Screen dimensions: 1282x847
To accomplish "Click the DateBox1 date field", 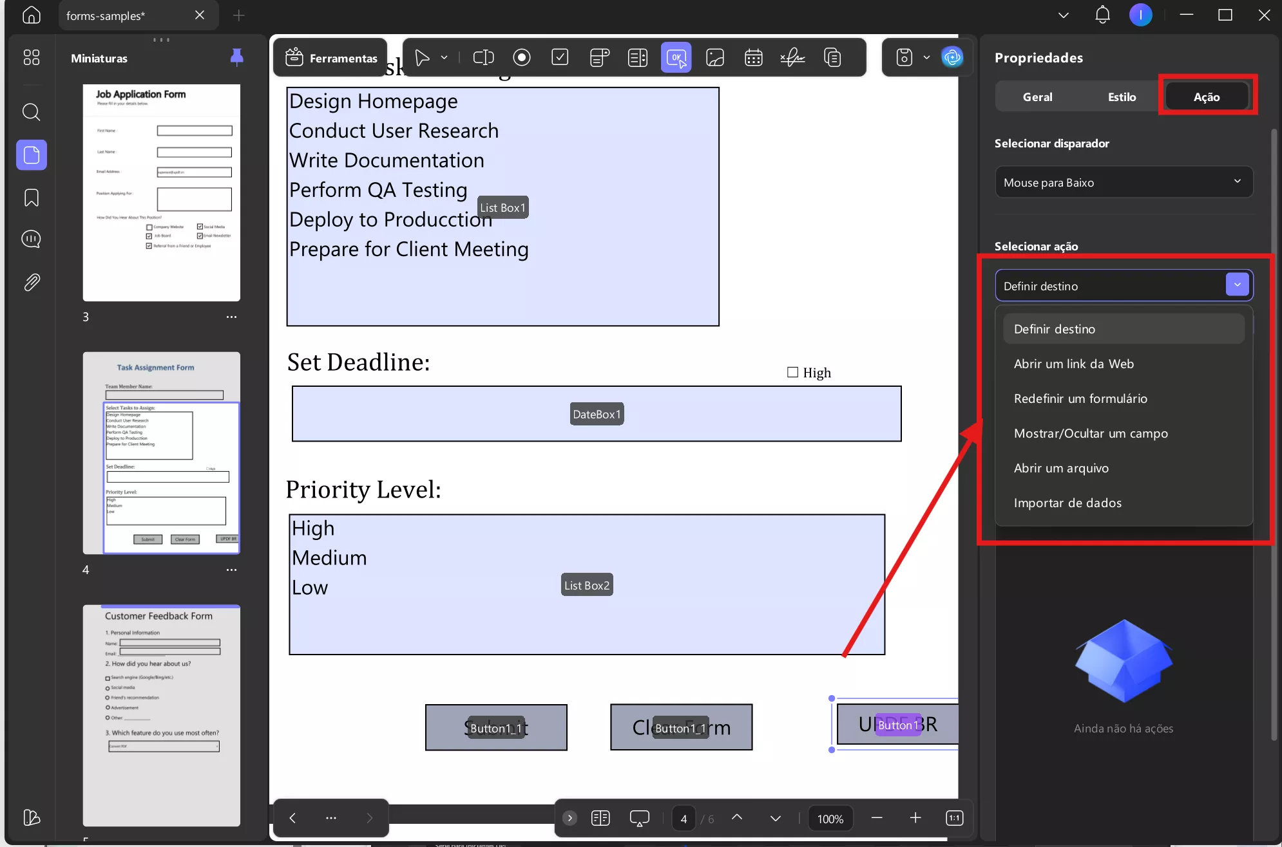I will (597, 414).
